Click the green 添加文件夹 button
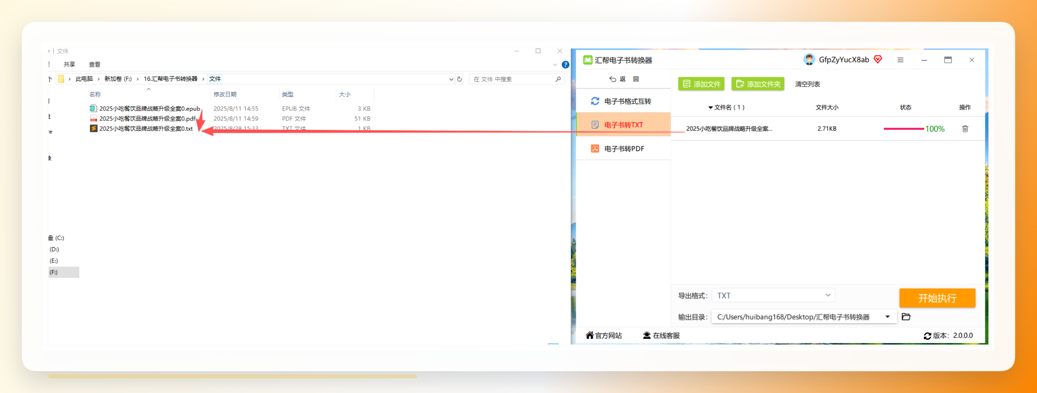Screen dimensions: 1037x393 (x=758, y=84)
